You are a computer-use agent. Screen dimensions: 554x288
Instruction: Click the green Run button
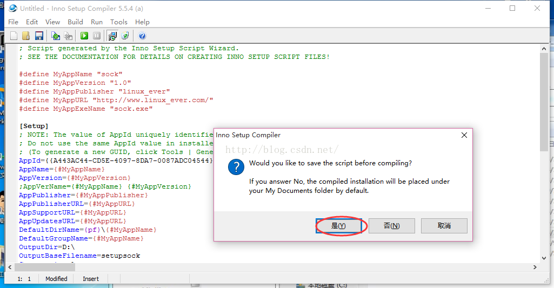[84, 36]
